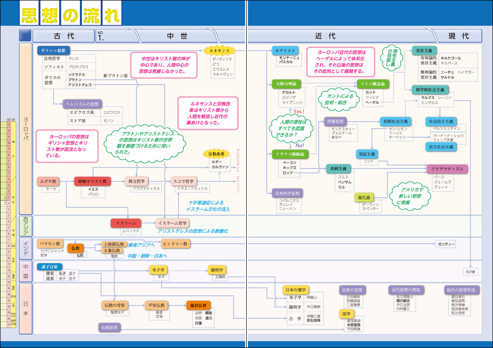The height and width of the screenshot is (348, 493).
Task: Click the 教父哲学 box
Action: [x=136, y=181]
